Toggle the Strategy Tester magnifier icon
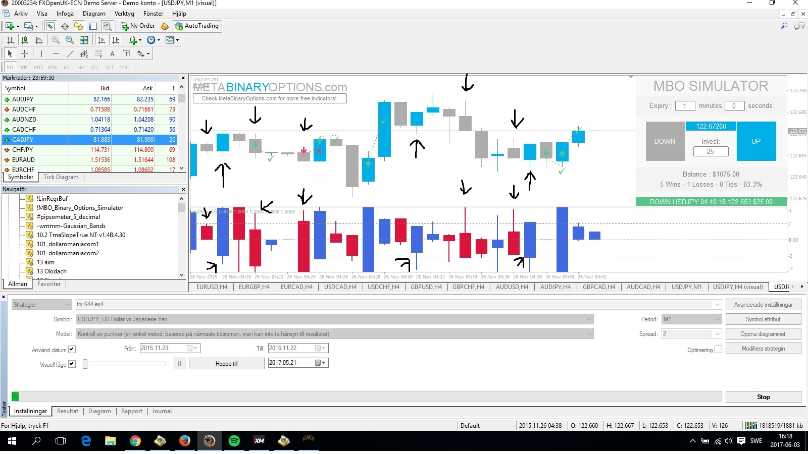The width and height of the screenshot is (808, 454). (107, 26)
